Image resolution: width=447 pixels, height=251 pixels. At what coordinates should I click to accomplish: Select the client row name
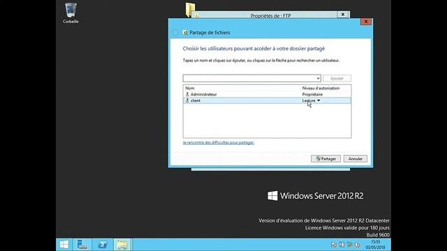pos(196,100)
